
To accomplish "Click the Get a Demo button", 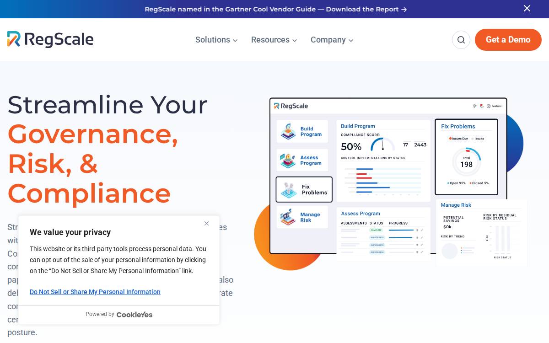I will click(508, 40).
